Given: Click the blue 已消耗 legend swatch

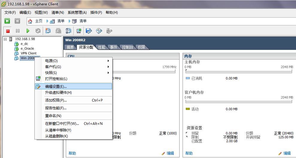Looking at the screenshot, I should point(188,78).
